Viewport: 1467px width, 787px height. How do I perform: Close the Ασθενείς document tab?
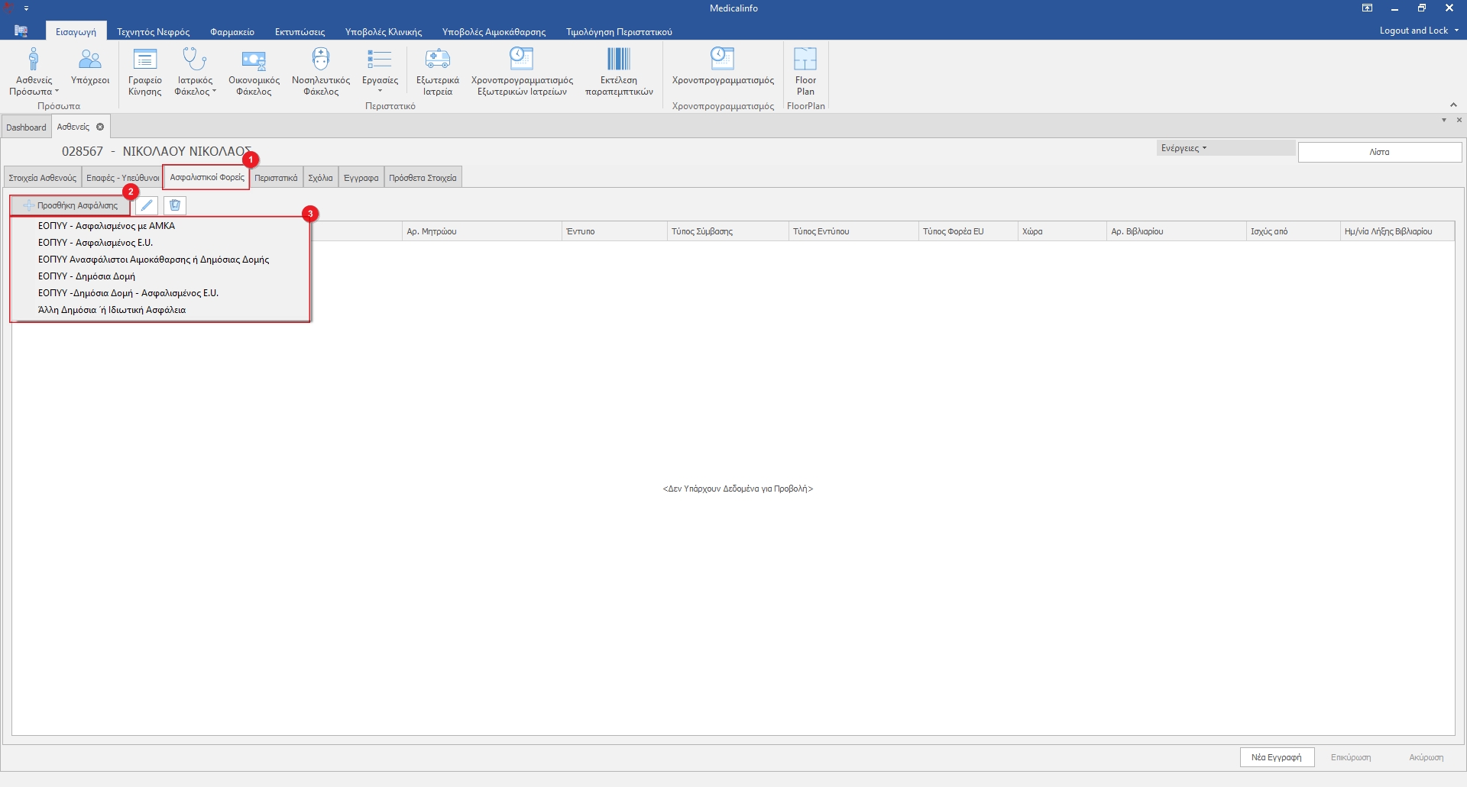[100, 127]
